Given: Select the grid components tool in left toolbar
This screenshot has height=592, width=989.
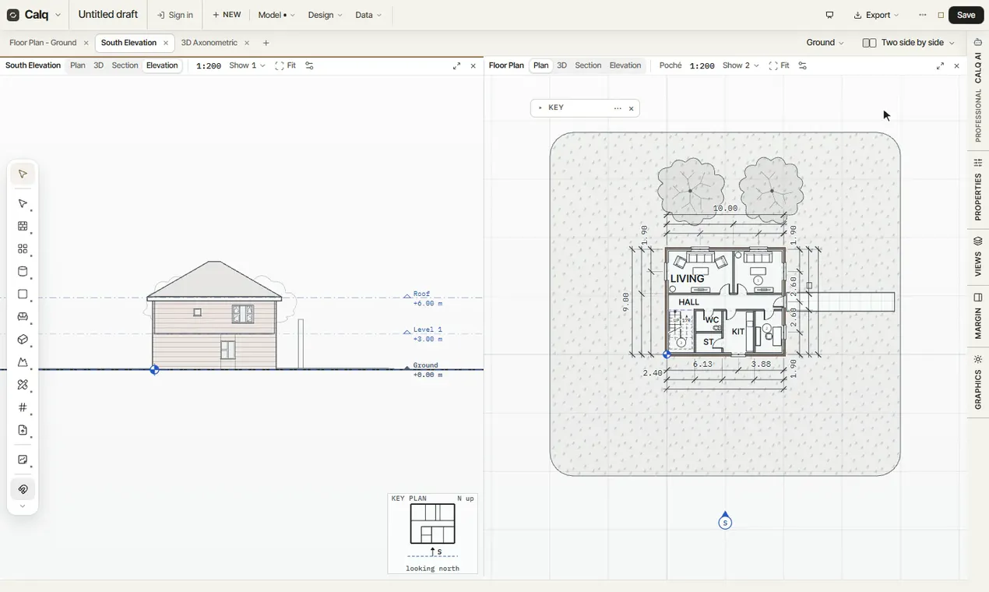Looking at the screenshot, I should [23, 249].
